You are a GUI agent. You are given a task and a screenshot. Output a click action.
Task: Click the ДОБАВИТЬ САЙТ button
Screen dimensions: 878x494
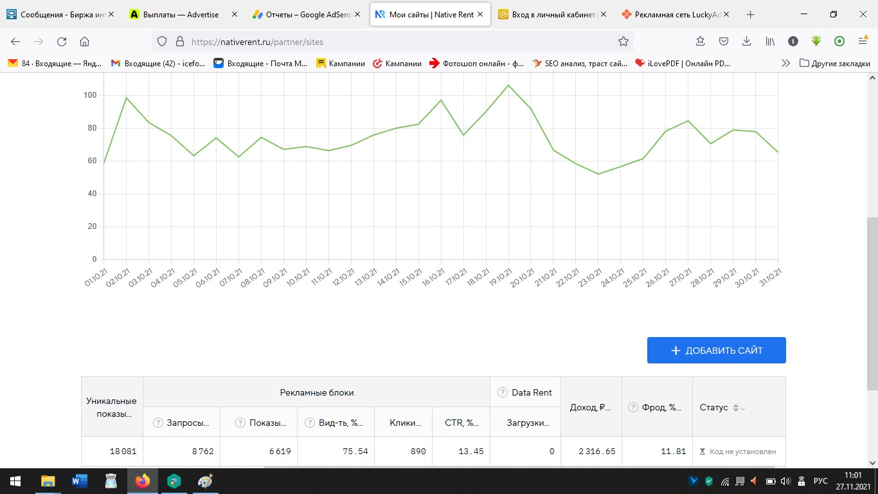click(x=717, y=351)
